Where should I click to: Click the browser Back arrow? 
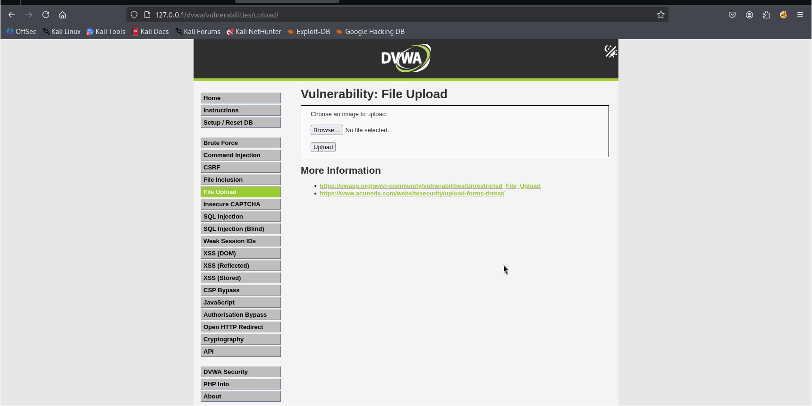coord(12,15)
